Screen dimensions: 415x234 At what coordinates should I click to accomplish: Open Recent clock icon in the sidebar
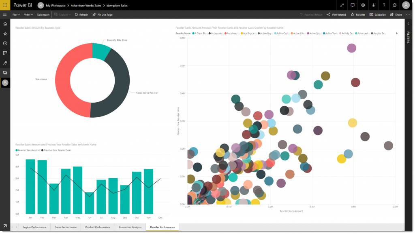[x=5, y=43]
